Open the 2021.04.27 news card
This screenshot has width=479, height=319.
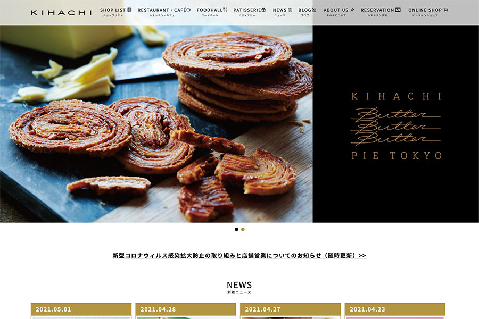(291, 310)
